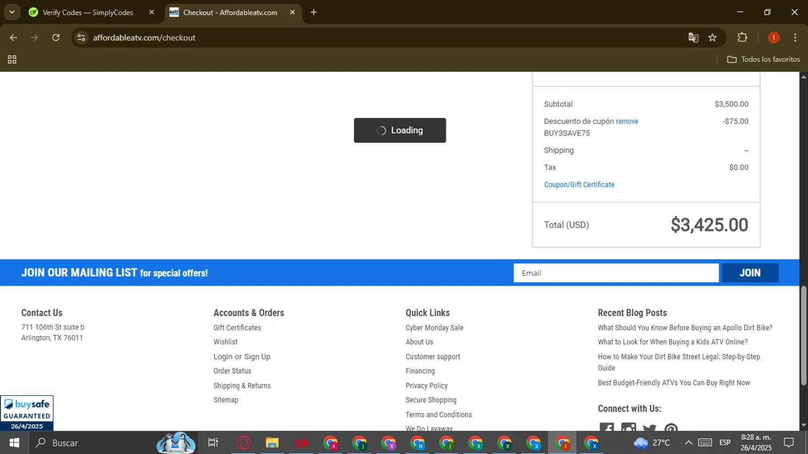808x454 pixels.
Task: Open the Gift Certificates link
Action: [x=237, y=327]
